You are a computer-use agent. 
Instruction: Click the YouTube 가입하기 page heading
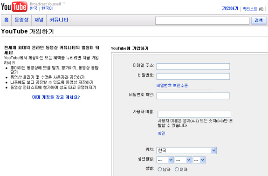(27, 31)
